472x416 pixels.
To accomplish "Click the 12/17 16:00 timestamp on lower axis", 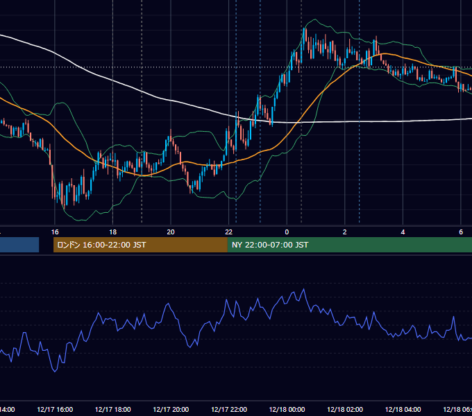I will pyautogui.click(x=55, y=409).
